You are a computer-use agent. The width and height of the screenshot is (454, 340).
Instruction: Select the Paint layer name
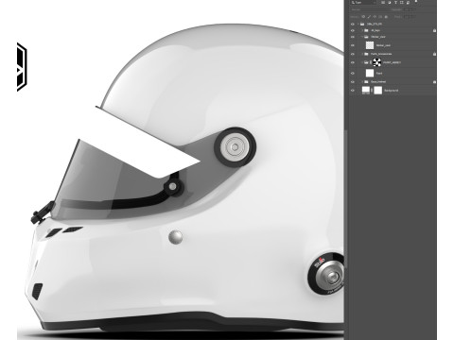coord(379,74)
